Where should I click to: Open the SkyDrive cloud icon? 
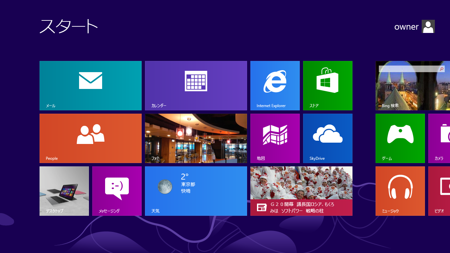328,134
